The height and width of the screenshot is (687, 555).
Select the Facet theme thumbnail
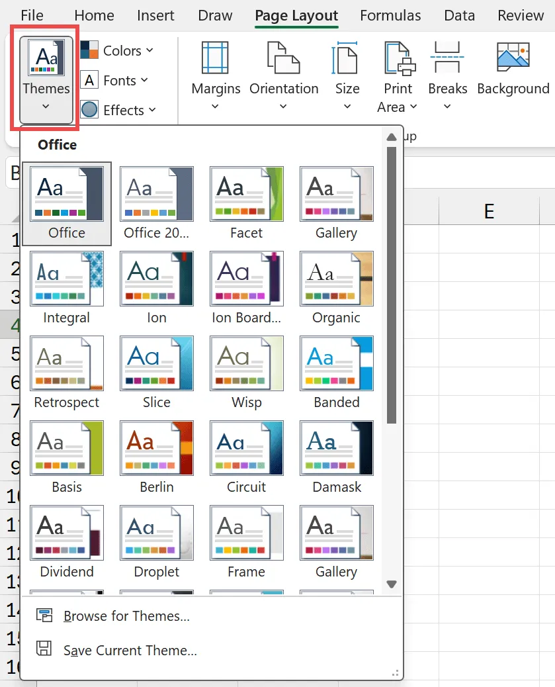tap(246, 194)
